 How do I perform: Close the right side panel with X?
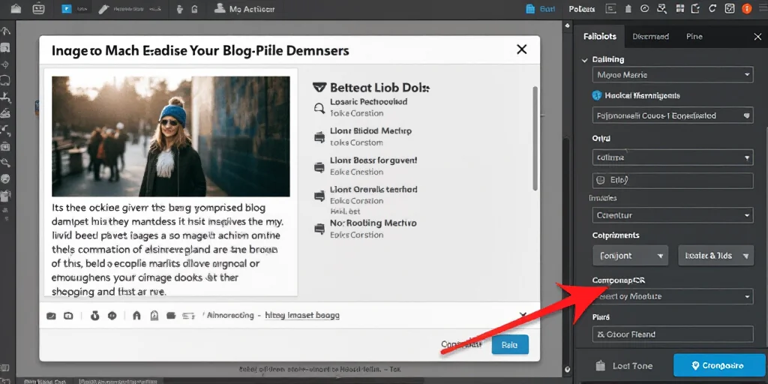point(757,37)
